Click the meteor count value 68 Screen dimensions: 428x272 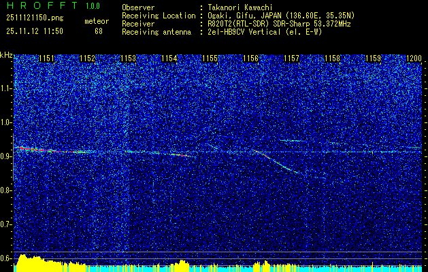[x=99, y=31]
